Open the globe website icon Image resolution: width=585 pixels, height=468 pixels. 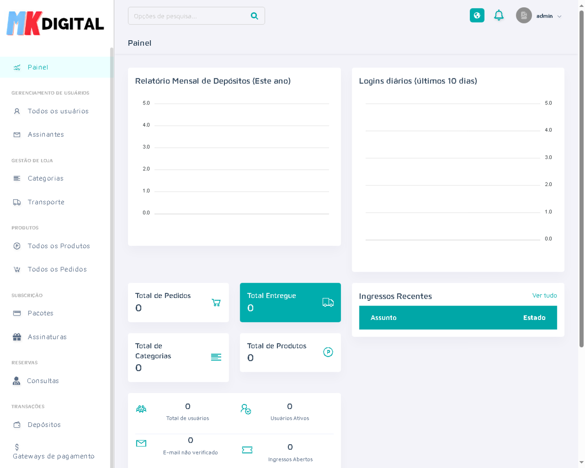(x=477, y=15)
